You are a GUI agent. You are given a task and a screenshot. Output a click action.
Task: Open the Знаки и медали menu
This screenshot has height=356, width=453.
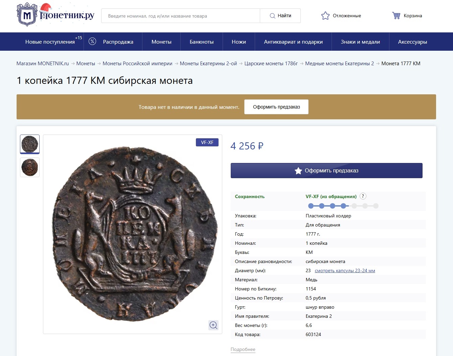[360, 42]
